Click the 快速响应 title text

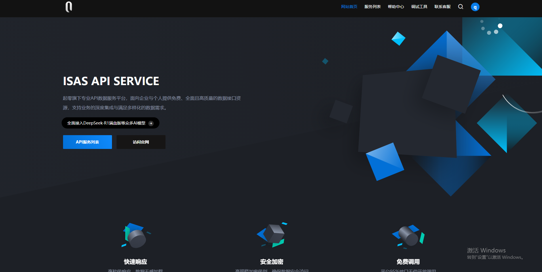point(136,262)
